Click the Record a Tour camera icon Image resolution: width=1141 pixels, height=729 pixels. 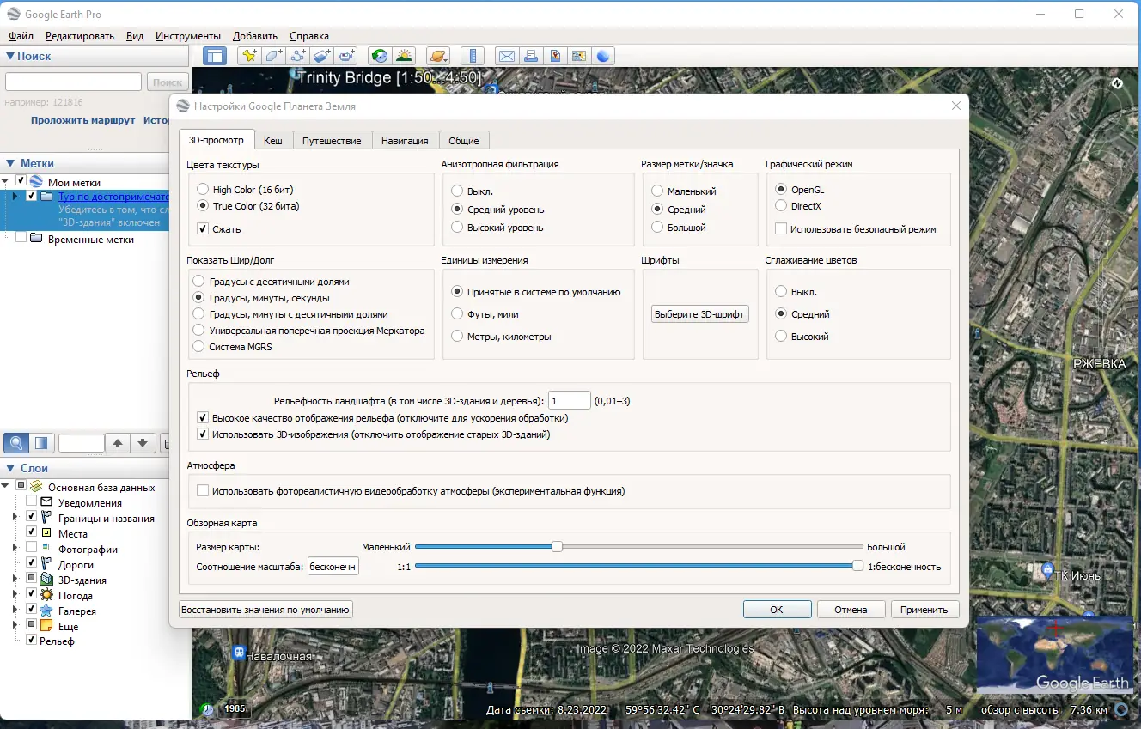tap(346, 56)
